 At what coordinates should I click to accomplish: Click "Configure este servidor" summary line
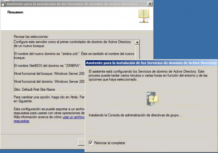click(72, 44)
